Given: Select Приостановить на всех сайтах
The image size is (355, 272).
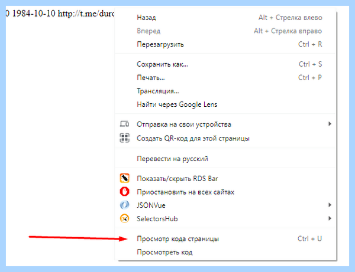Looking at the screenshot, I should (225, 192).
